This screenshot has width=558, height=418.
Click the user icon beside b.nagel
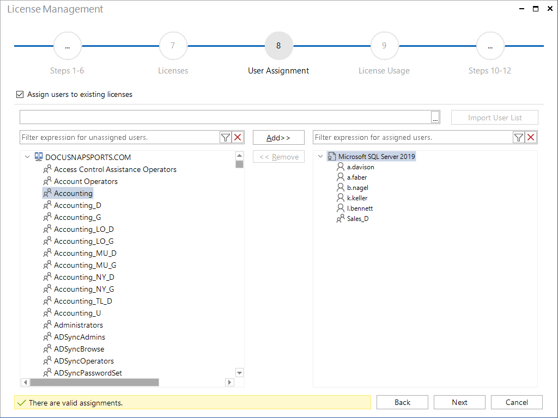(x=341, y=187)
